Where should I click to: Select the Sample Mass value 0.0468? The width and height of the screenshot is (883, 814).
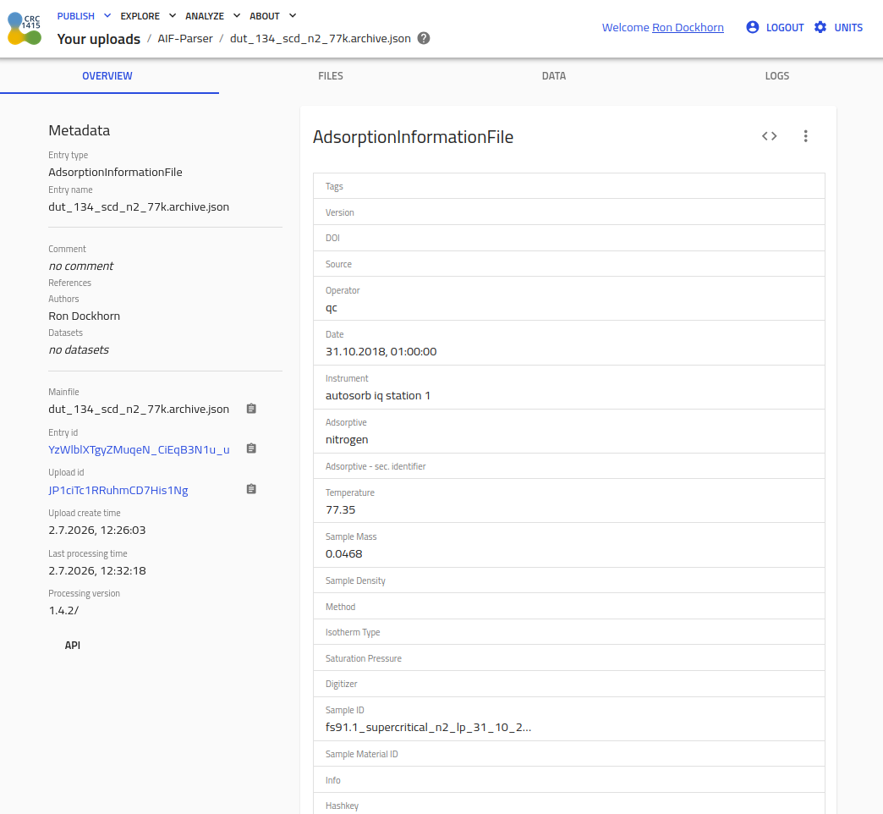tap(344, 553)
